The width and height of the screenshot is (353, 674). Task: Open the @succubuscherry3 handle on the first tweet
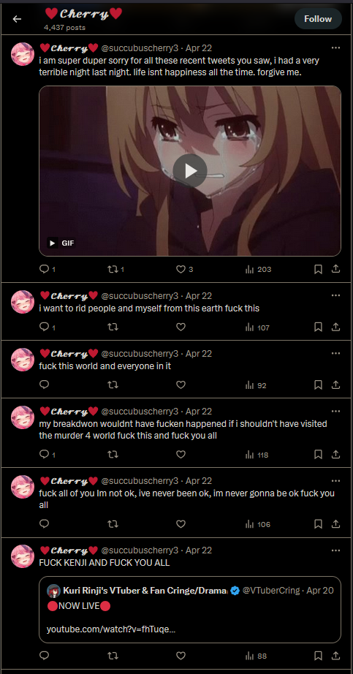click(140, 48)
